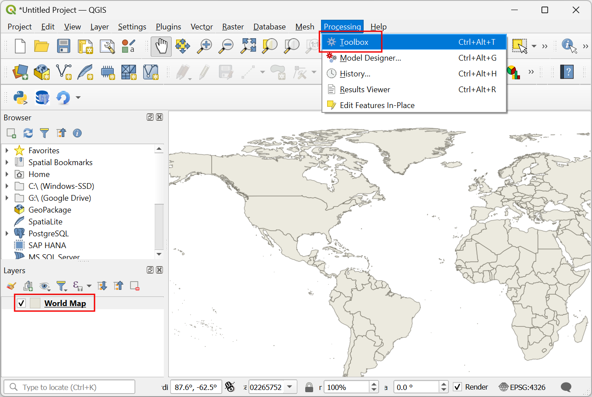Select the Pan Map hand tool
The width and height of the screenshot is (592, 397).
click(161, 46)
